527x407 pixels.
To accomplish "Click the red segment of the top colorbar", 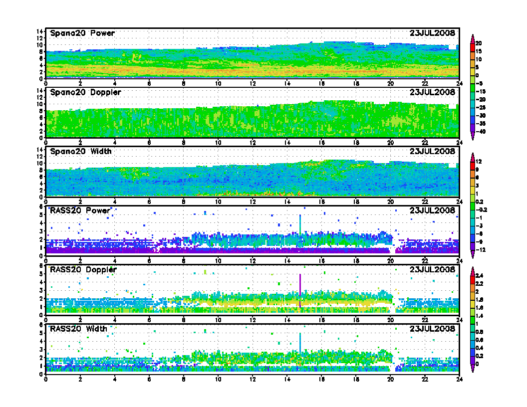I will pyautogui.click(x=473, y=47).
